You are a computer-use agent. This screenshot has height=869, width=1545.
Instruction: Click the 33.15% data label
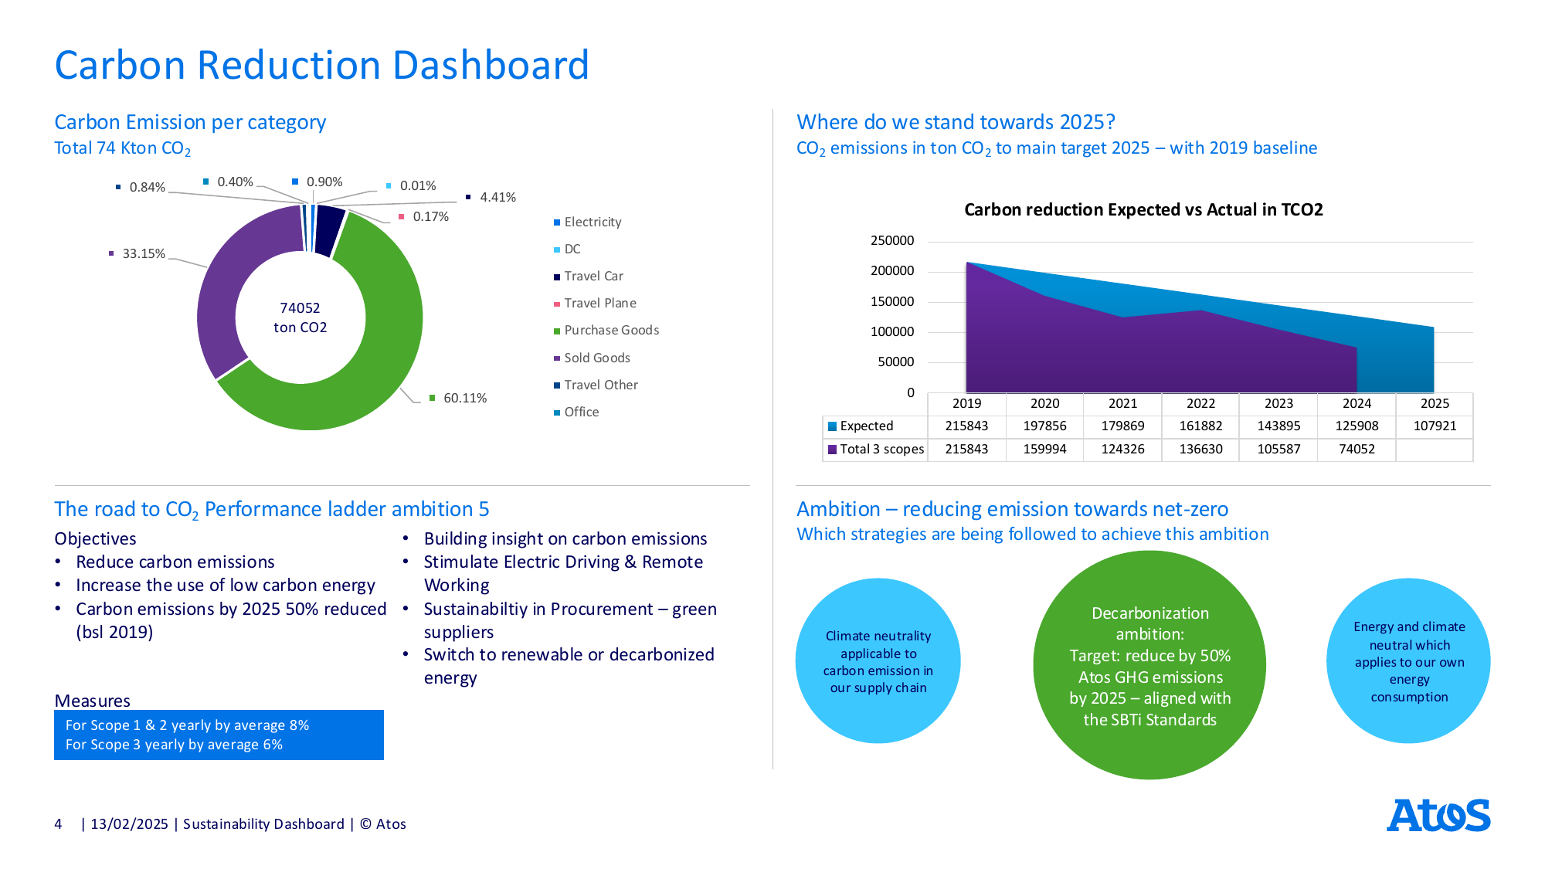coord(144,253)
